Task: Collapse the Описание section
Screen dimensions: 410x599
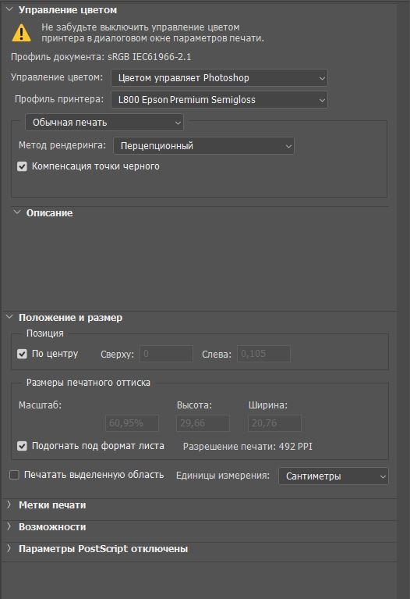Action: (17, 212)
